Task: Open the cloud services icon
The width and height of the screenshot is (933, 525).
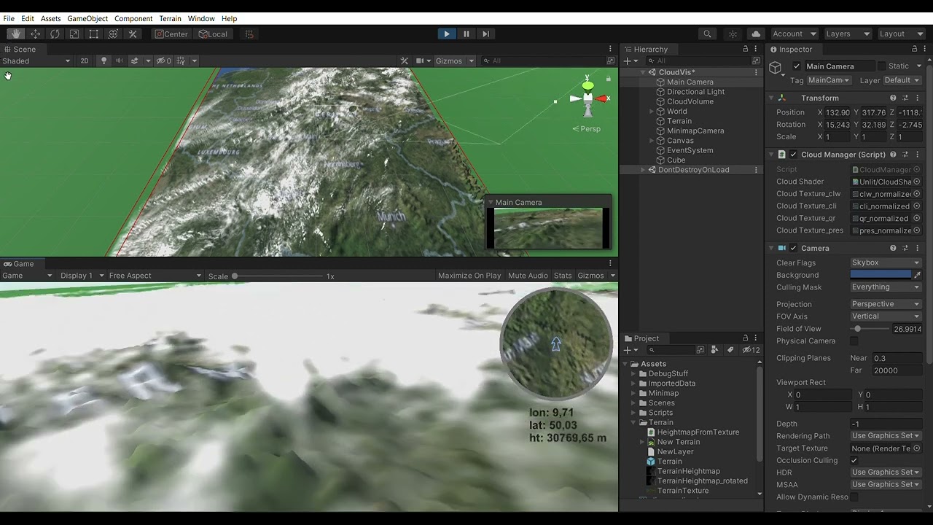Action: click(x=756, y=34)
